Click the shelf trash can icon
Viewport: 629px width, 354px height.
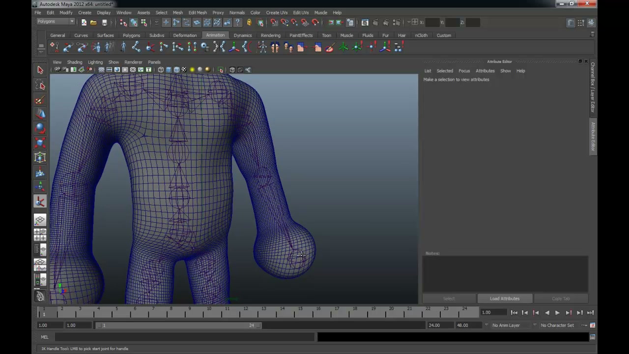point(592,34)
